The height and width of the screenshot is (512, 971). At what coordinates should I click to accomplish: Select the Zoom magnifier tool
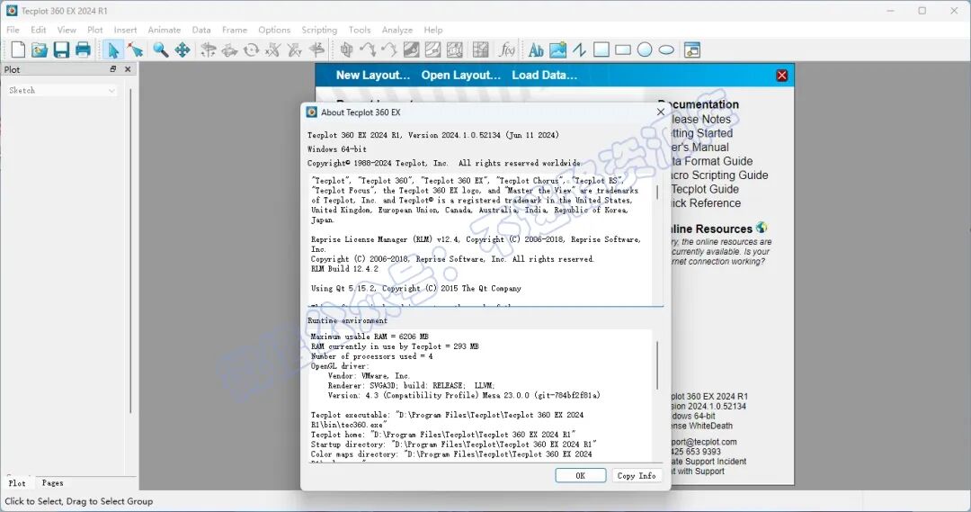[x=161, y=49]
